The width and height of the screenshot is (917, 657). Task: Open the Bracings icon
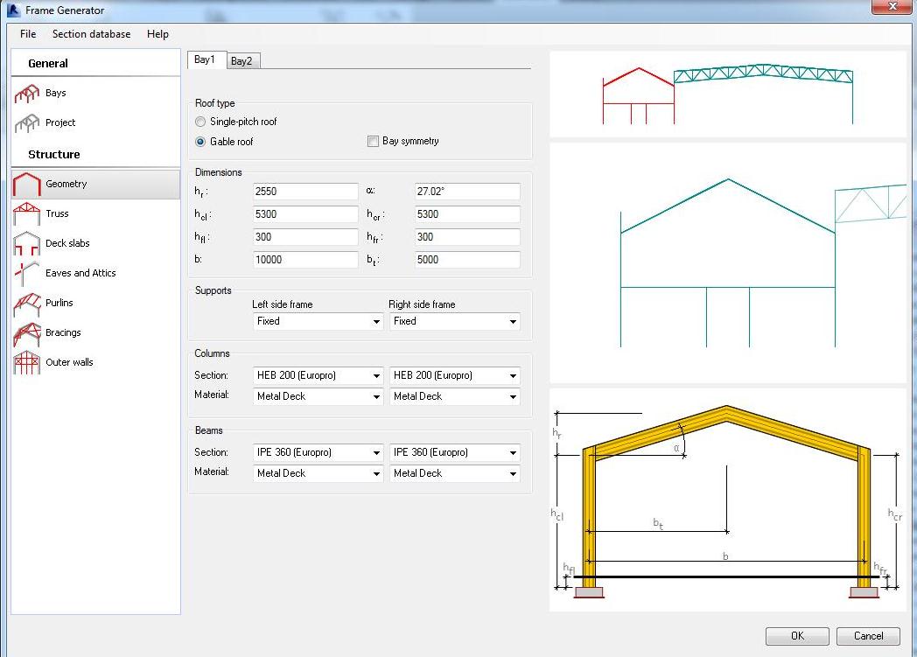27,333
